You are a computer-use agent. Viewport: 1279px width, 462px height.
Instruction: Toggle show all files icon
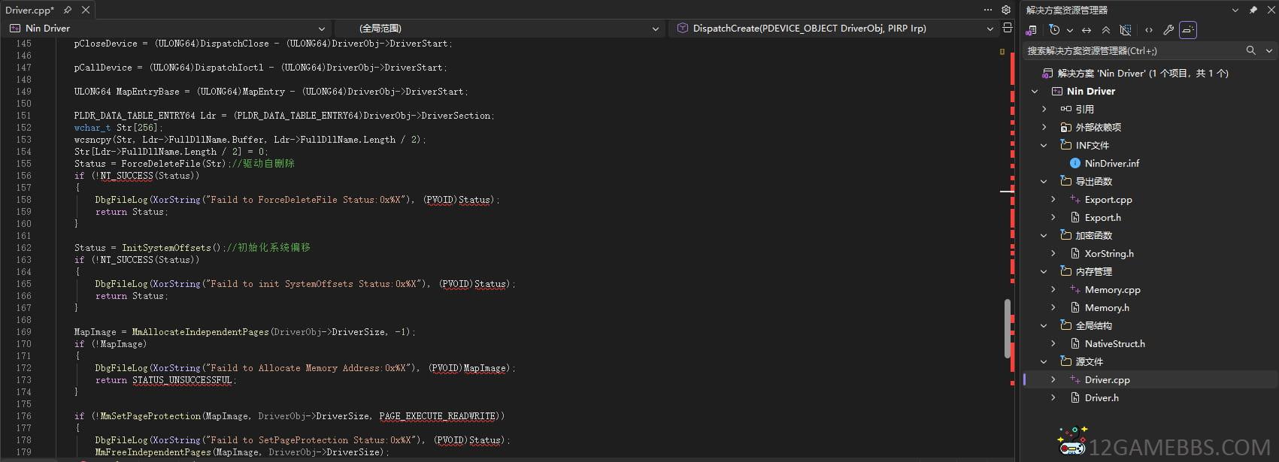pyautogui.click(x=1125, y=30)
